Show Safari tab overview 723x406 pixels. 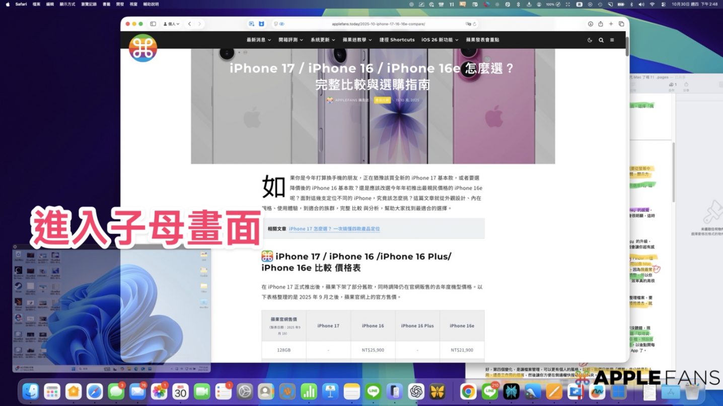point(621,24)
